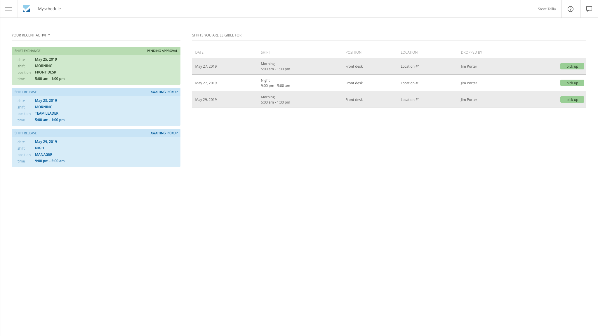This screenshot has height=336, width=598.
Task: Open the May 29 Manager Shift Release card
Action: click(x=96, y=151)
